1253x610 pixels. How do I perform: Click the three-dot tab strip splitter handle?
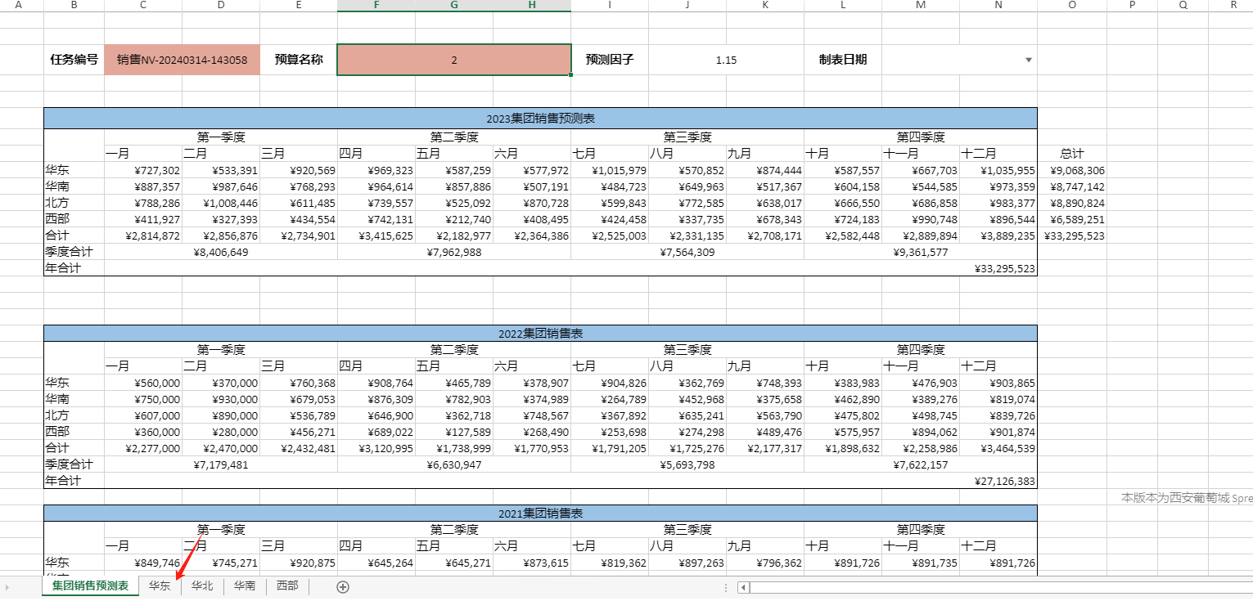click(726, 587)
